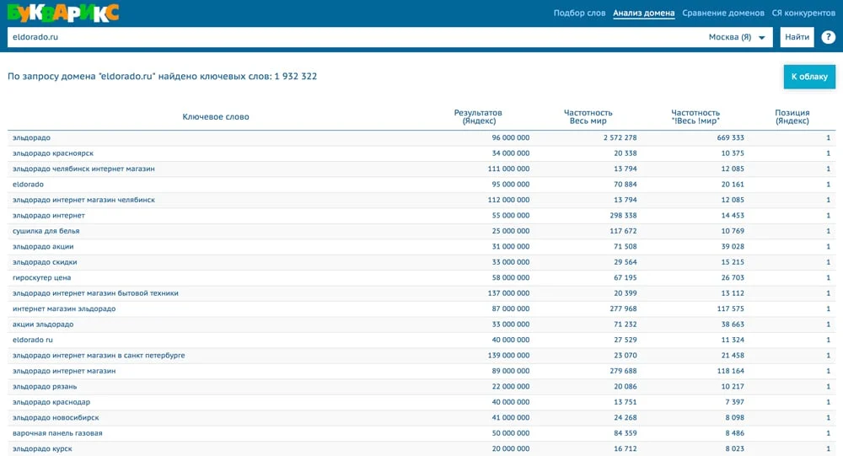Click frequency value 84 359

(626, 433)
